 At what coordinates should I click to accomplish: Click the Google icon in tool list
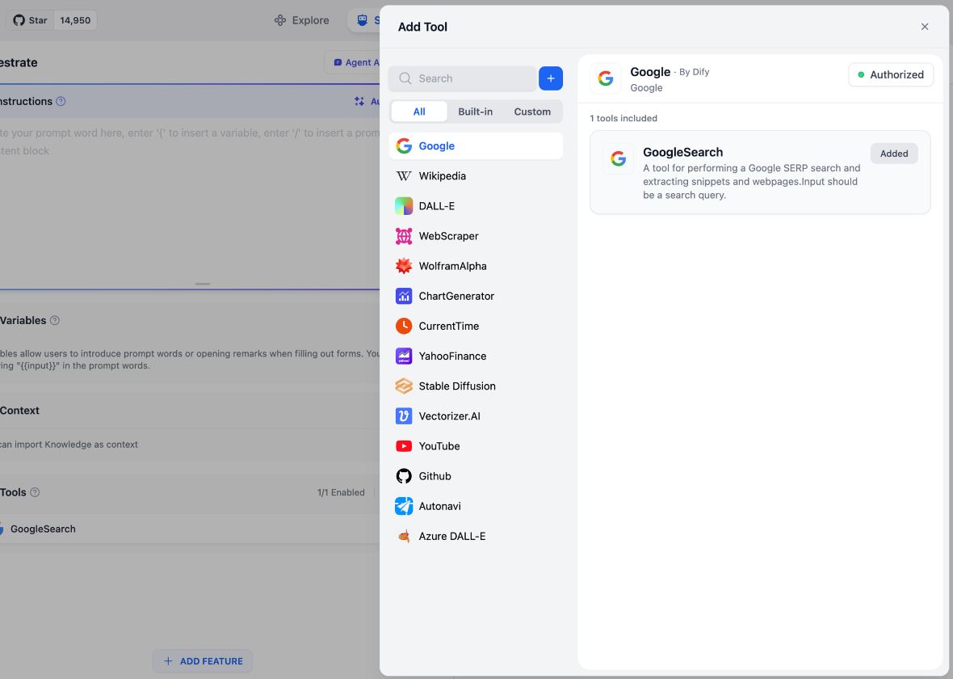(404, 146)
